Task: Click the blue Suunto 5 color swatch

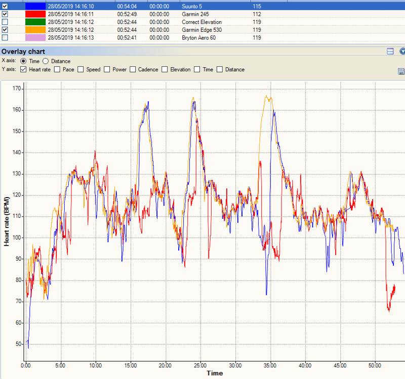Action: pyautogui.click(x=34, y=6)
